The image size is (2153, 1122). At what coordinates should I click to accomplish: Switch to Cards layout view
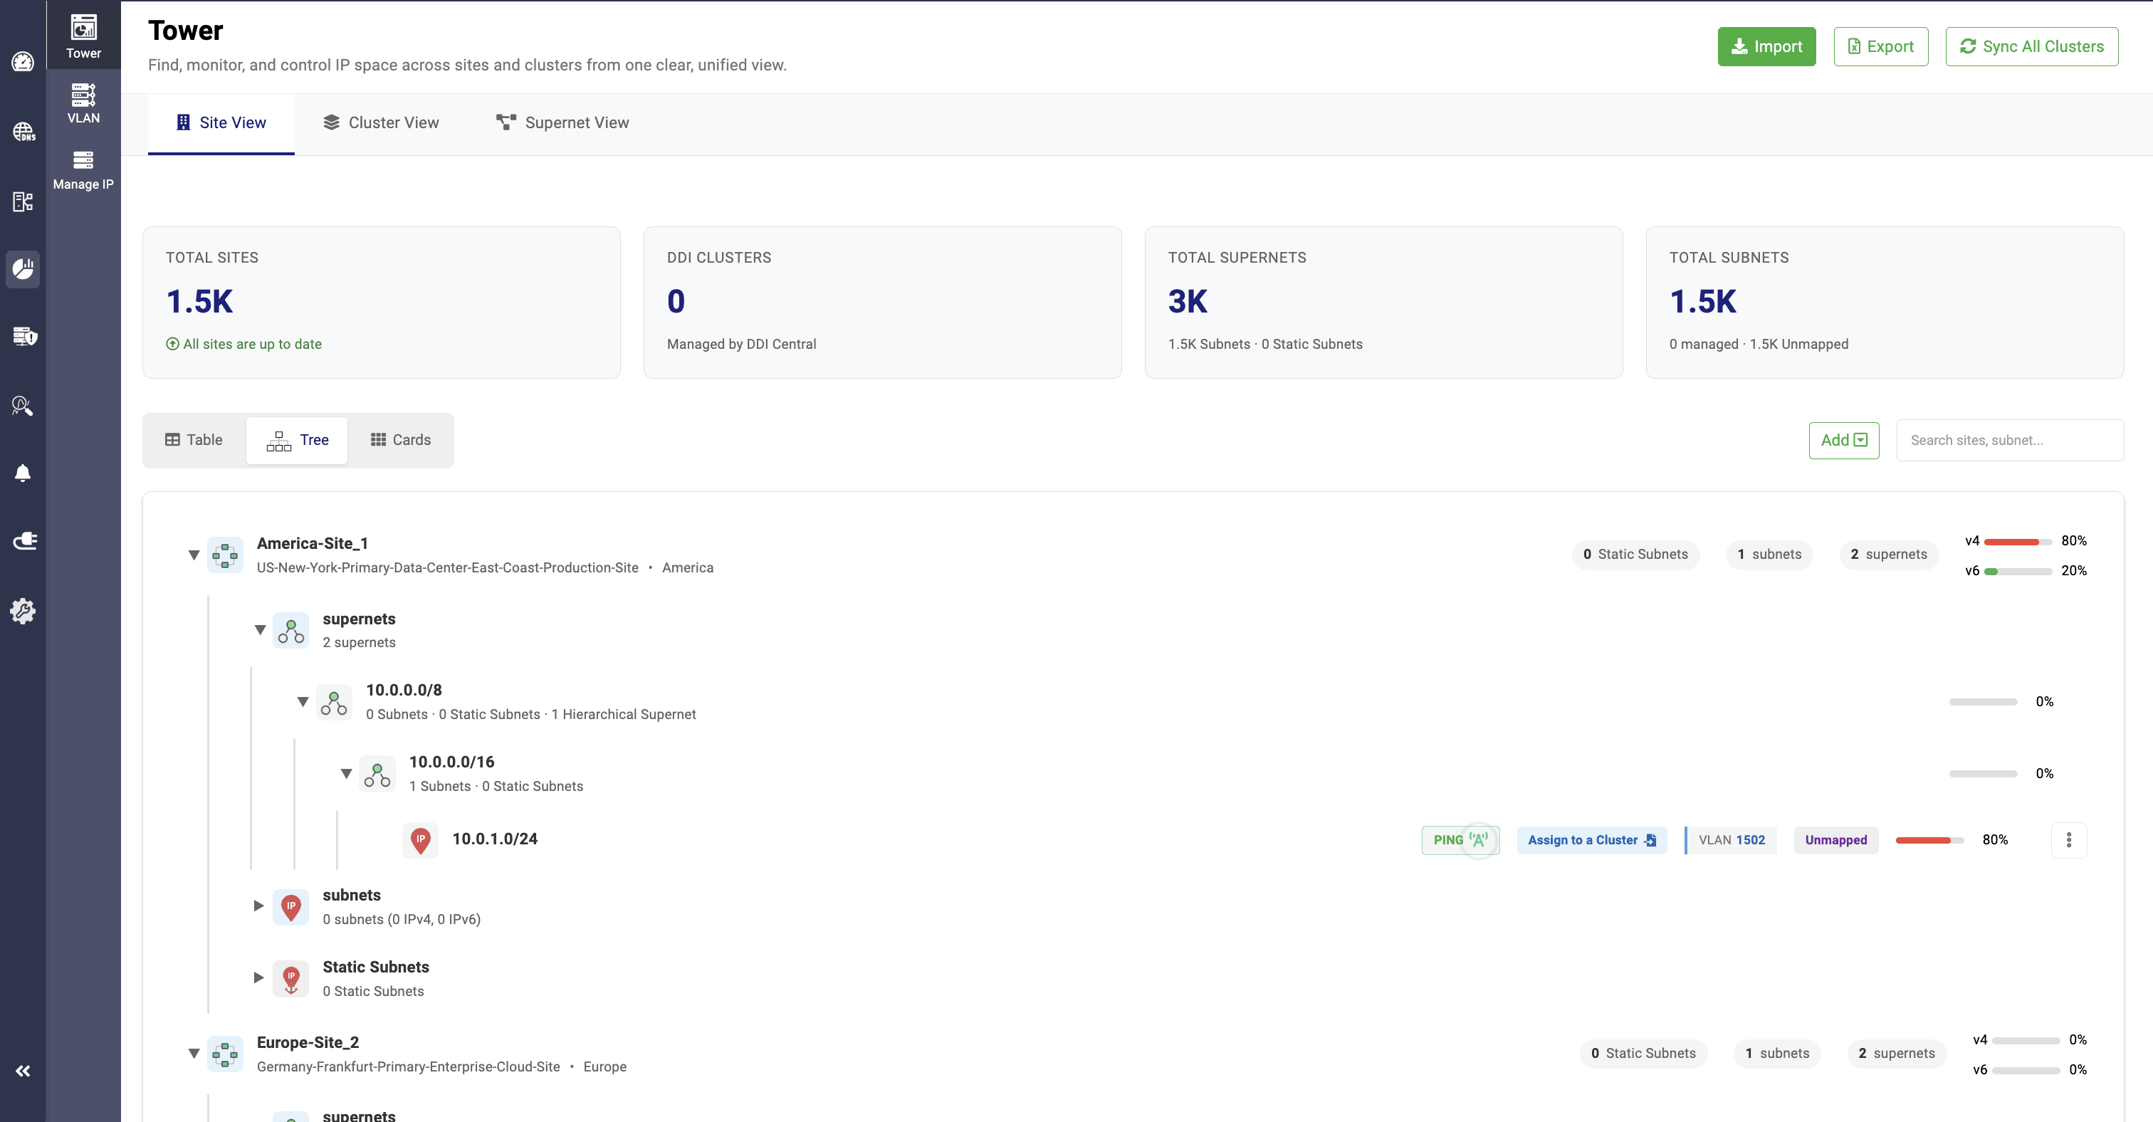[x=400, y=439]
